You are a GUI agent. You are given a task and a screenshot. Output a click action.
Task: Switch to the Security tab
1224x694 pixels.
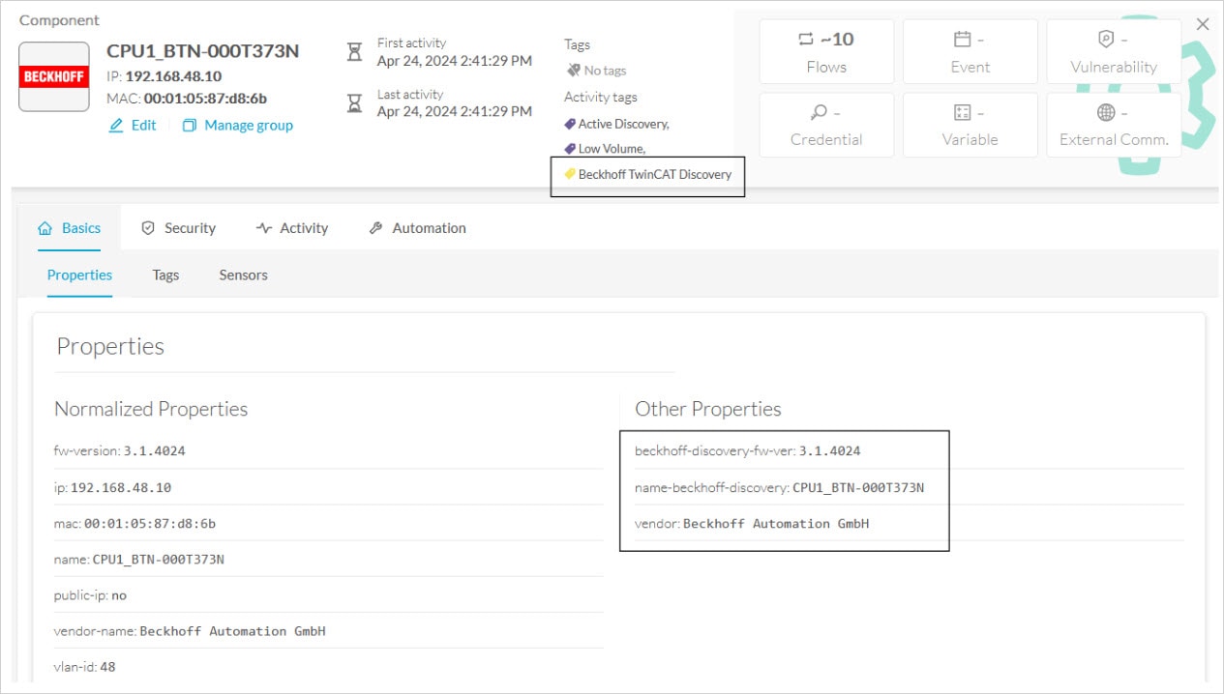[178, 228]
